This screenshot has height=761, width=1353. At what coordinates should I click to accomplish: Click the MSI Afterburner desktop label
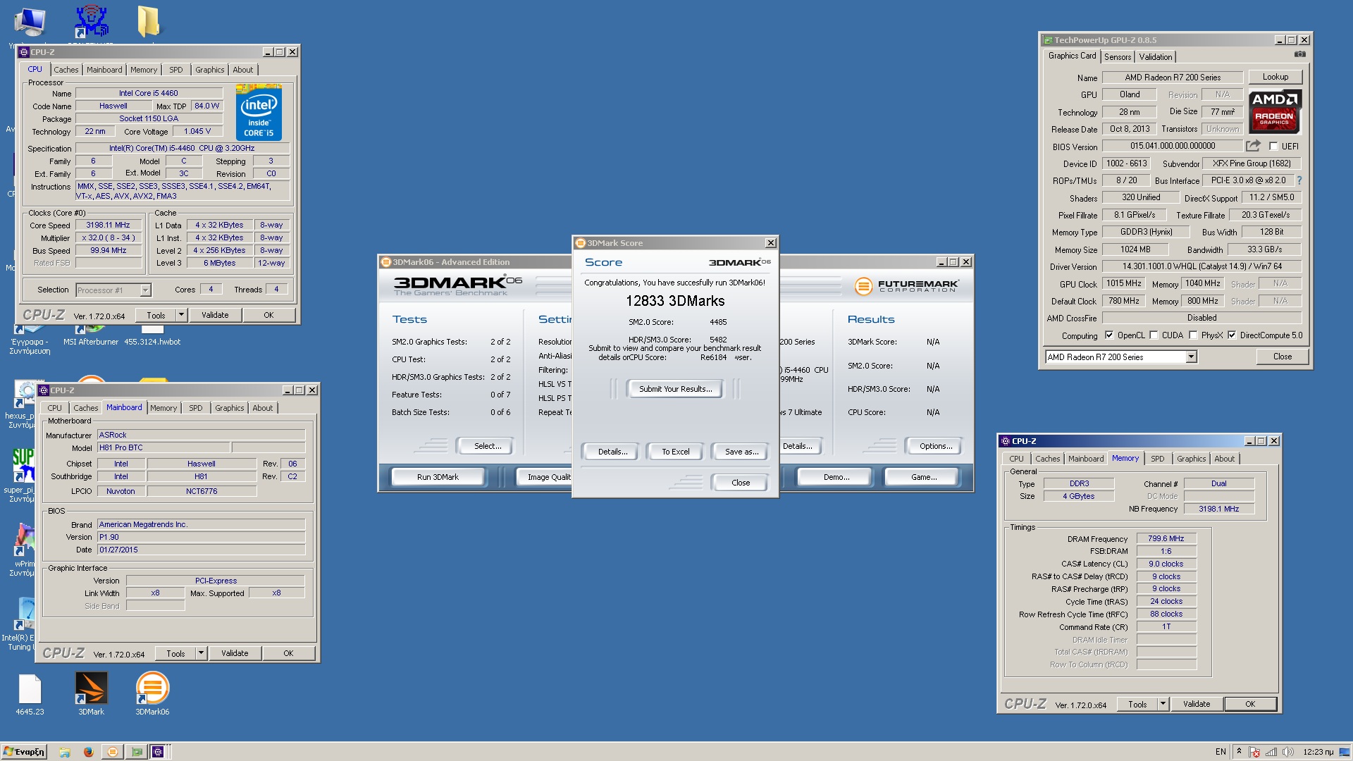coord(91,342)
